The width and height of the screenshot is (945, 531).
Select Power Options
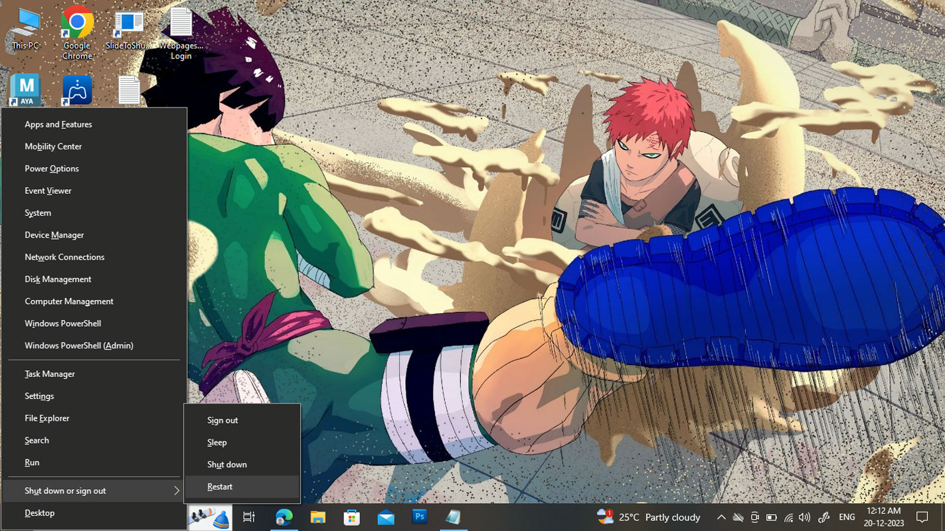[x=94, y=169]
